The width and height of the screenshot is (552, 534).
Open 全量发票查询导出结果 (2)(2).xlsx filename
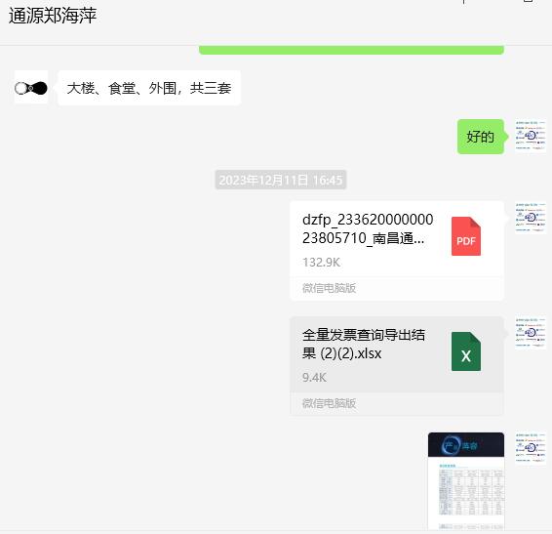(364, 344)
